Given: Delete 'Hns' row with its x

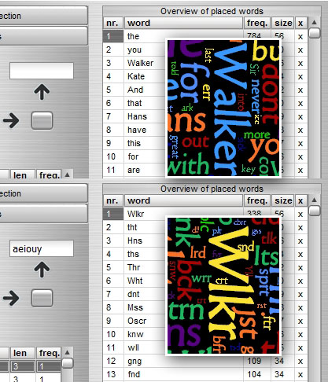Looking at the screenshot, I should [300, 241].
